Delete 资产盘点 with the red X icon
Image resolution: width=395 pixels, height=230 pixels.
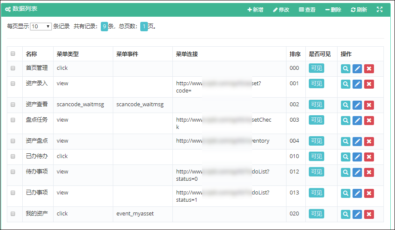[369, 141]
